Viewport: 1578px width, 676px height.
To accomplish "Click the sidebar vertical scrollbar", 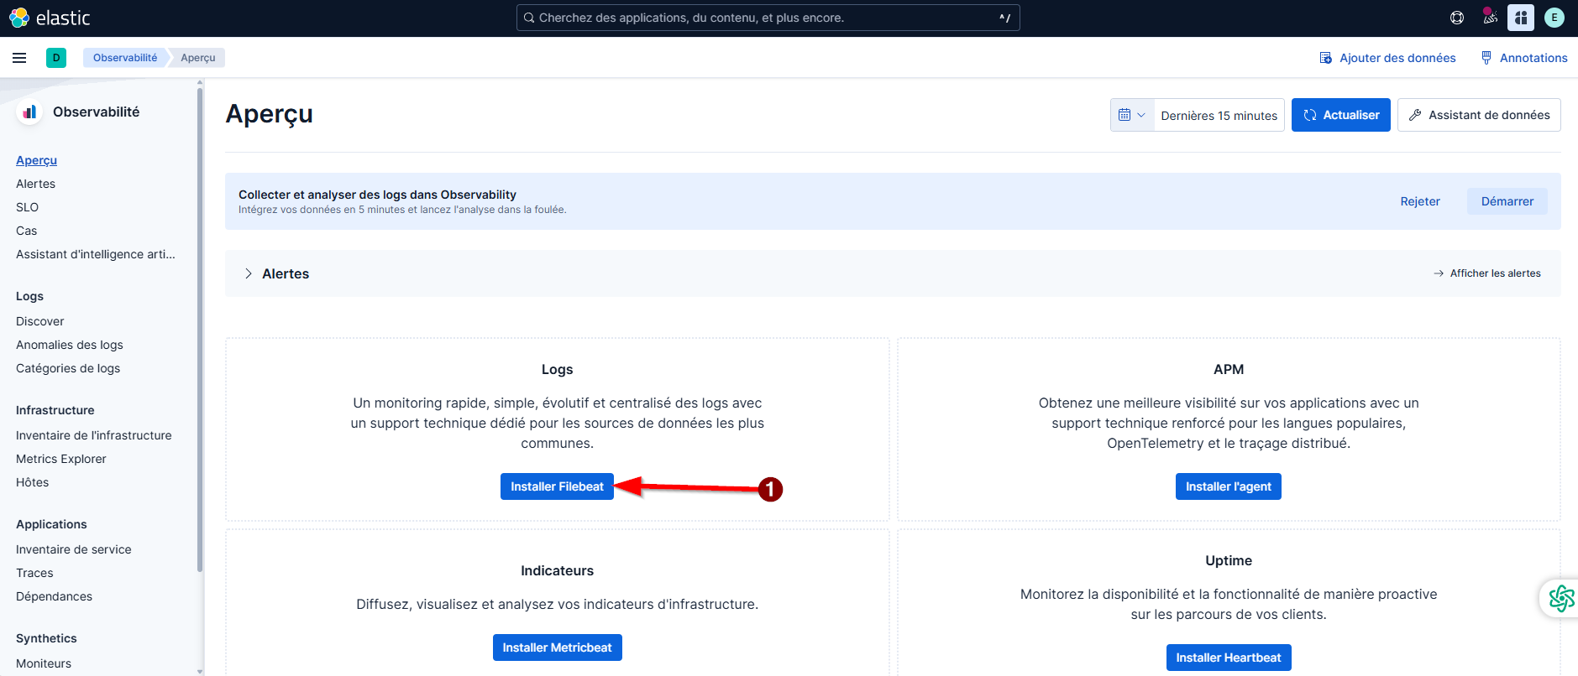I will pos(200,335).
